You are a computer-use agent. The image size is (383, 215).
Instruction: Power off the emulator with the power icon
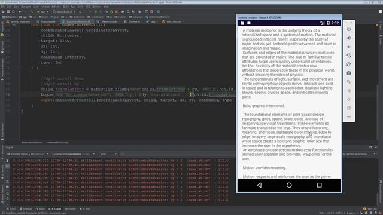[x=349, y=29]
